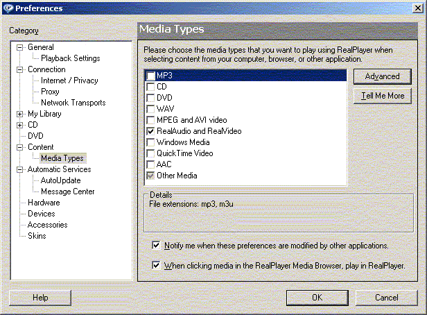Select the MP3 row label
The width and height of the screenshot is (427, 315).
[x=164, y=76]
